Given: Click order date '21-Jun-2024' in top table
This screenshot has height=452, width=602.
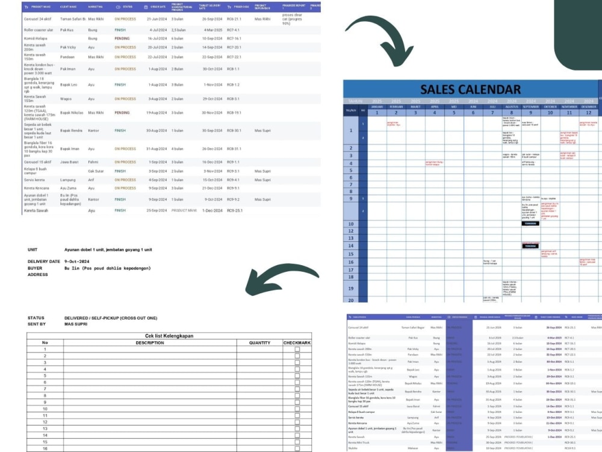Looking at the screenshot, I should [x=157, y=19].
